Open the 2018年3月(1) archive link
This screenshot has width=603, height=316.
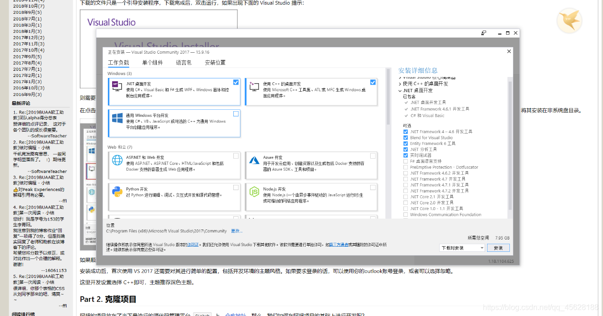click(x=28, y=25)
